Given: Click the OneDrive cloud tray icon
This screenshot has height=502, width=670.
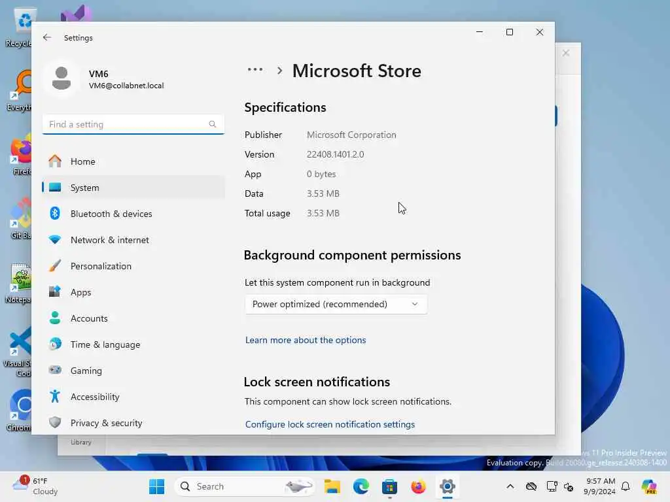Looking at the screenshot, I should (531, 486).
